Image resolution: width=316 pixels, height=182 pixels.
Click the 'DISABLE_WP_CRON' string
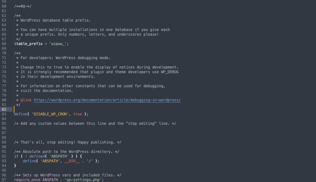[x=49, y=114]
